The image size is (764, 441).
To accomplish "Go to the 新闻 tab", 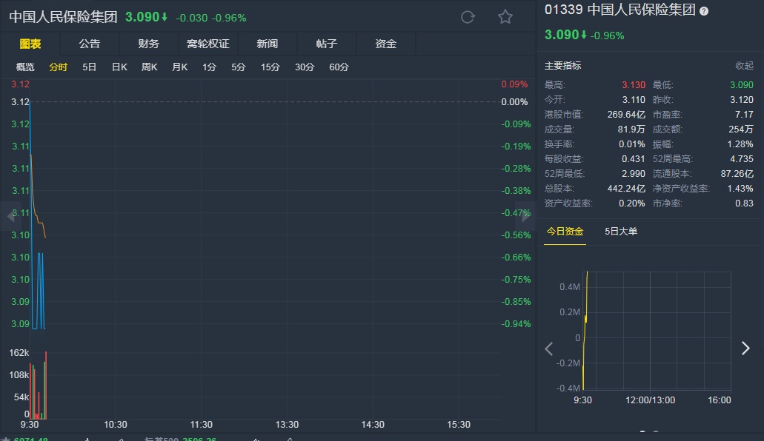I will tap(268, 44).
